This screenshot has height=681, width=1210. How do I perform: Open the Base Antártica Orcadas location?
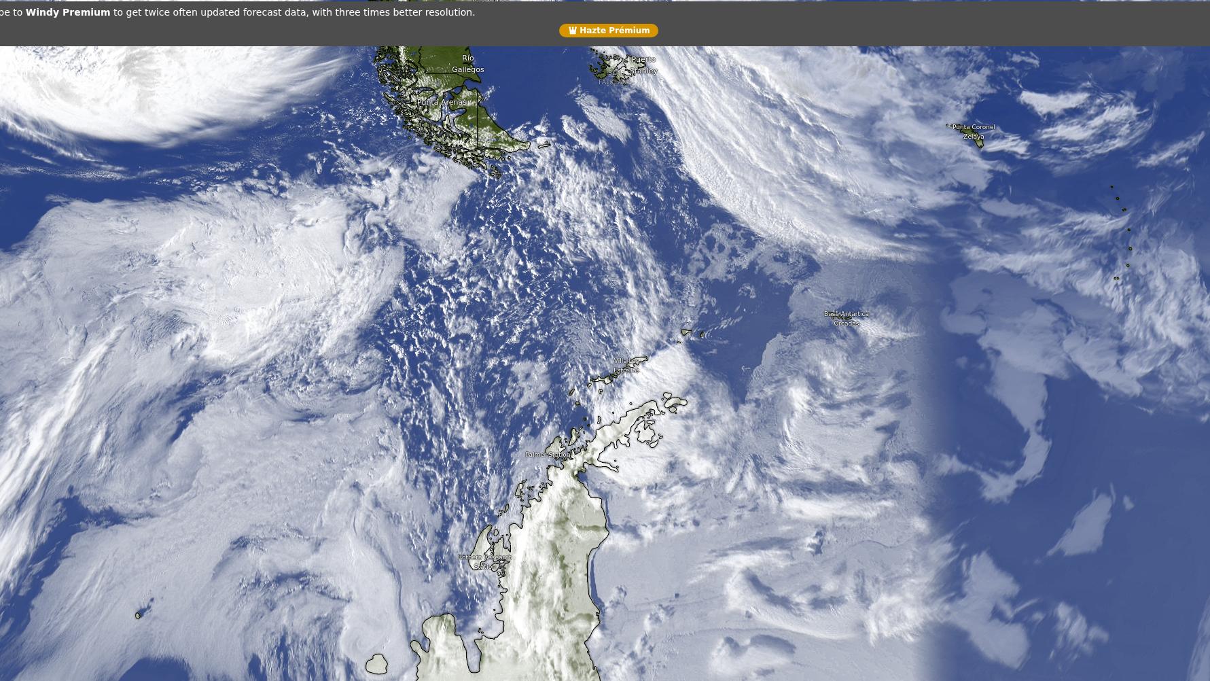[x=846, y=319]
